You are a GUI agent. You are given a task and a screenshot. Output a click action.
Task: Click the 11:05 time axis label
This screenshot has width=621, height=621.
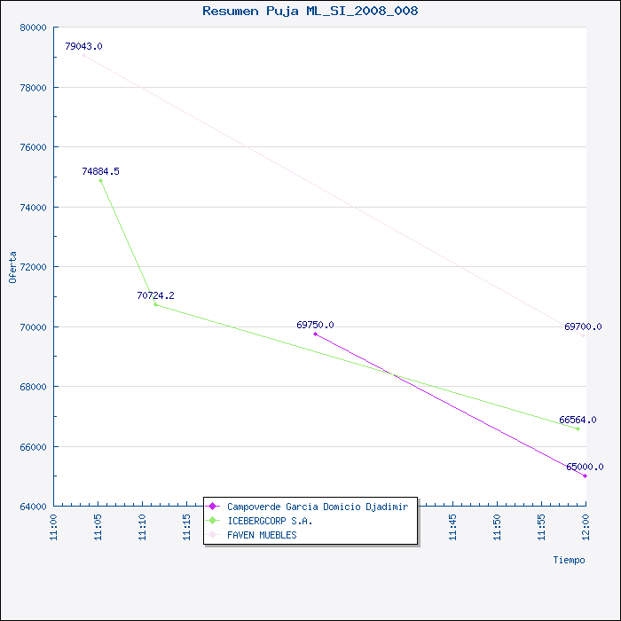pyautogui.click(x=98, y=527)
